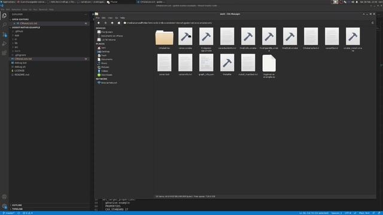Expand the work folder in Explorer
This screenshot has width=383, height=215.
pos(17,51)
